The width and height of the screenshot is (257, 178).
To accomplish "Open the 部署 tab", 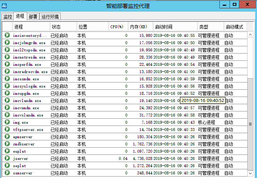I will click(33, 17).
